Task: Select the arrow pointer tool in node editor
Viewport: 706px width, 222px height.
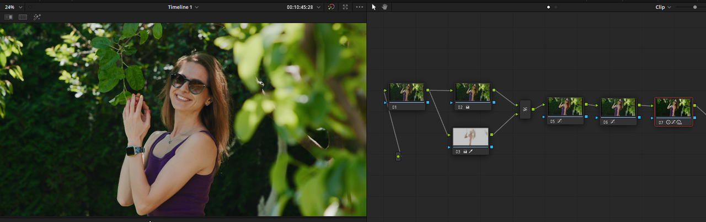Action: point(374,7)
